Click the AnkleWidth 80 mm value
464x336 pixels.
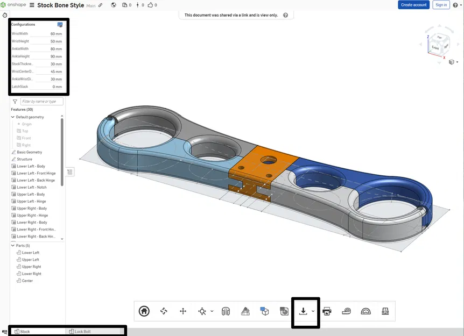(56, 49)
